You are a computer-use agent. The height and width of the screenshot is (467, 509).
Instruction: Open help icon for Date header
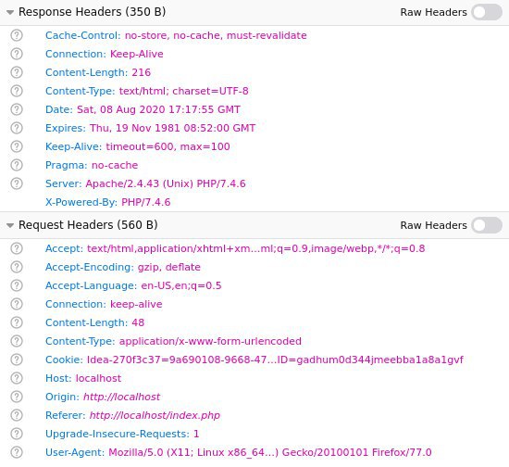coord(17,109)
